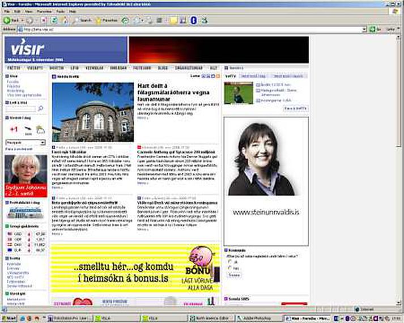Click the orange RSS icon beside Letur

point(218,76)
